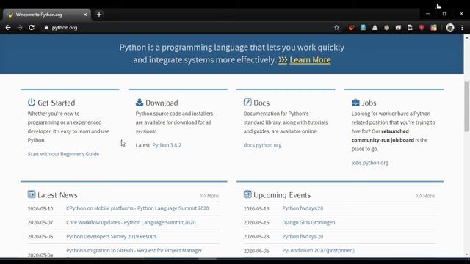
Task: Click the 2020-06-05 event date
Action: [256, 251]
